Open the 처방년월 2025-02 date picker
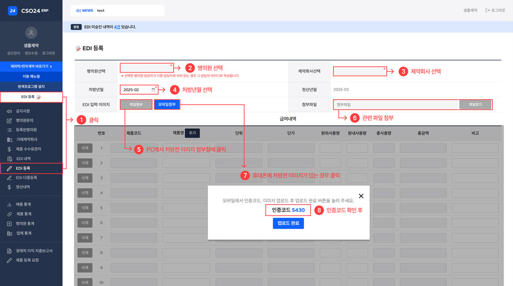Viewport: 513px width, 286px height. coord(139,90)
